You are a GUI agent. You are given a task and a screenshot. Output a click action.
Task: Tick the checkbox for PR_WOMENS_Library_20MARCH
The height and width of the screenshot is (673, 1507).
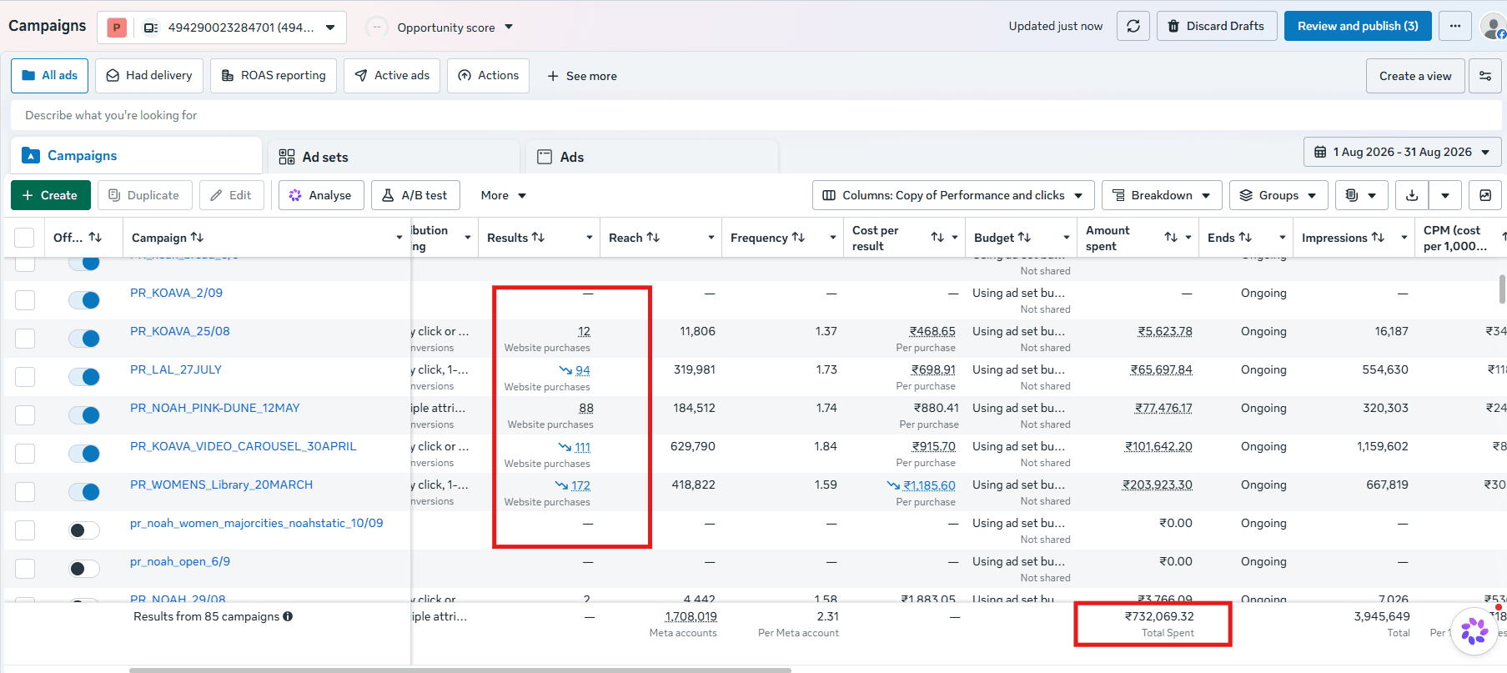(x=25, y=492)
